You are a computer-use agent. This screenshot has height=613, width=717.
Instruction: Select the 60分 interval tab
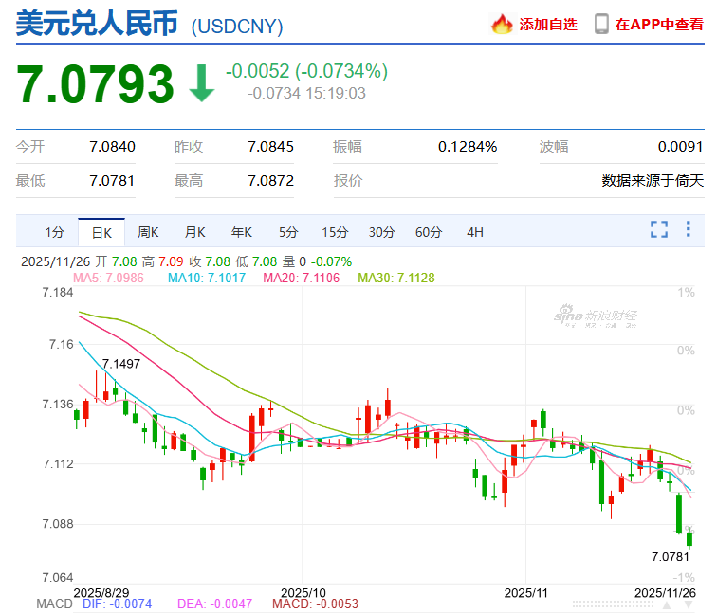pyautogui.click(x=429, y=232)
